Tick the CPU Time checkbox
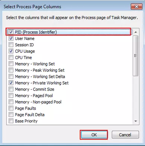The height and width of the screenshot is (146, 145). [x=11, y=58]
